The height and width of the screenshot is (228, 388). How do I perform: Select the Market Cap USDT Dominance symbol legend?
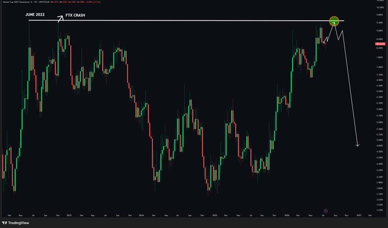pyautogui.click(x=26, y=2)
